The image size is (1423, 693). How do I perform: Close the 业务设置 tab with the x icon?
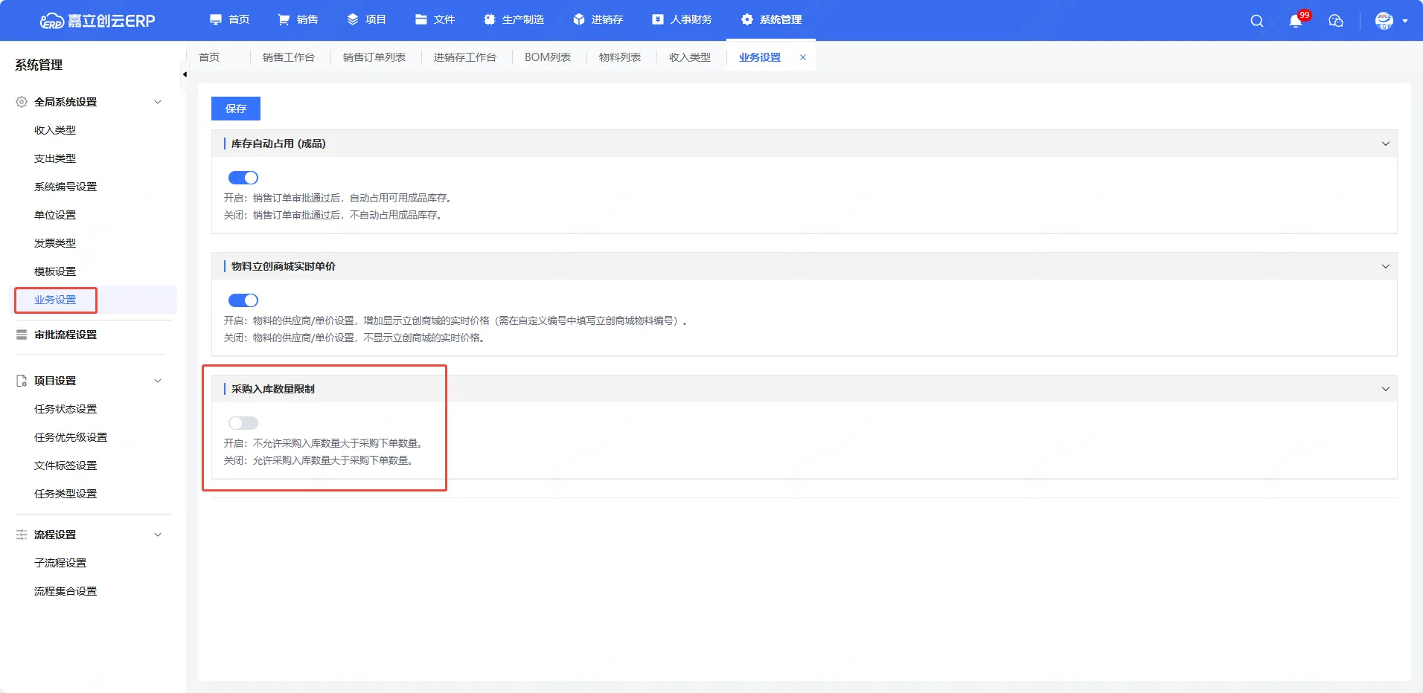pos(803,57)
